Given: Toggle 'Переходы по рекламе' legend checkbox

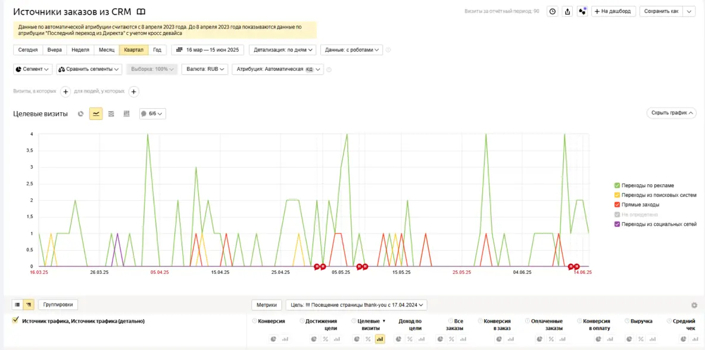Looking at the screenshot, I should tap(617, 185).
